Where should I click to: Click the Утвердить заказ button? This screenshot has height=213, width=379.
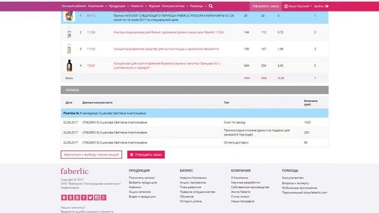(x=146, y=154)
